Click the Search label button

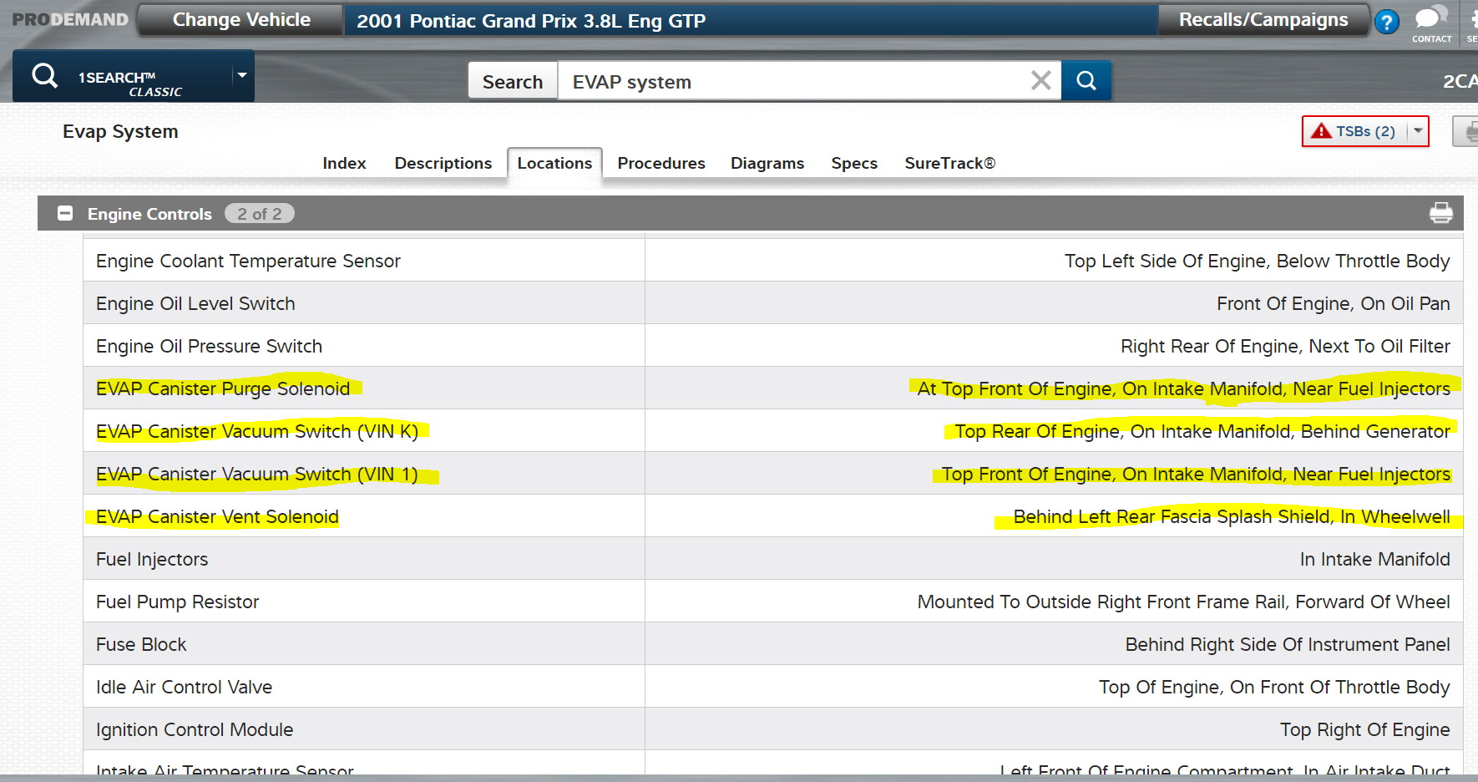tap(513, 81)
